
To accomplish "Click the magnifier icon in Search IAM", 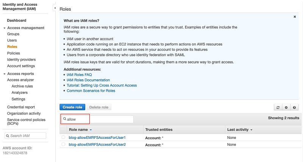I will point(8,136).
